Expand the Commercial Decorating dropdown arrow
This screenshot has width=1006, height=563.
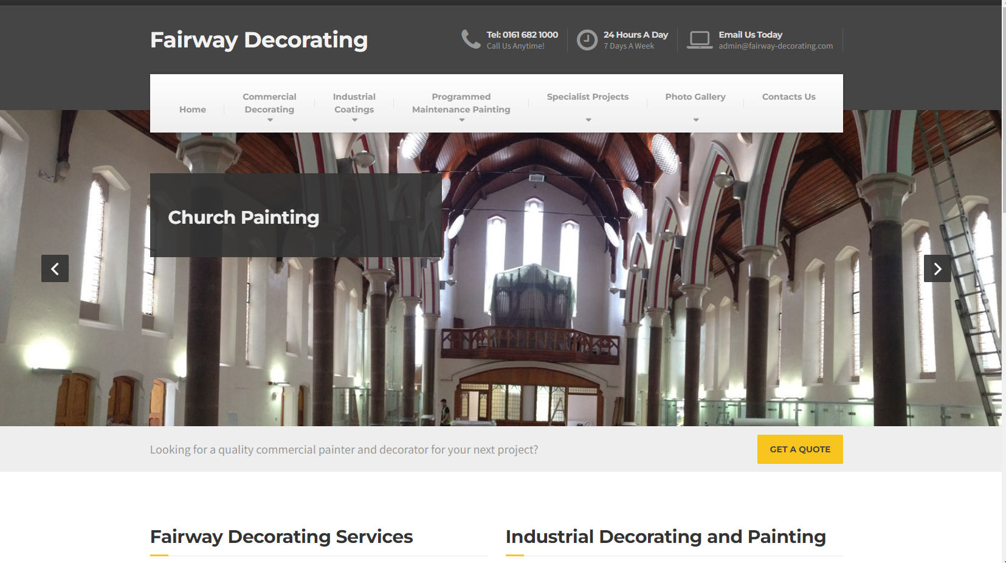pos(269,120)
